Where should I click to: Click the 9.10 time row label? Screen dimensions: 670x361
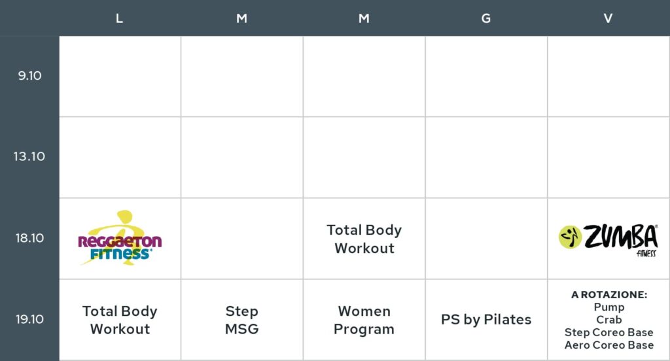coord(29,76)
